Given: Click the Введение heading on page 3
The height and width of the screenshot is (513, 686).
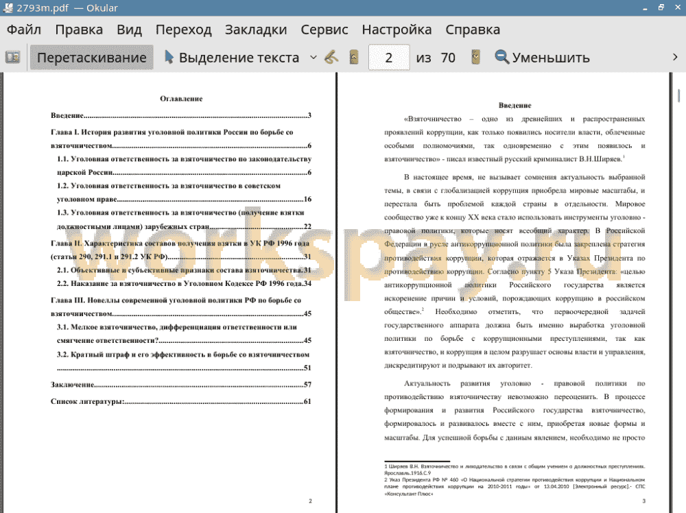Looking at the screenshot, I should (515, 106).
